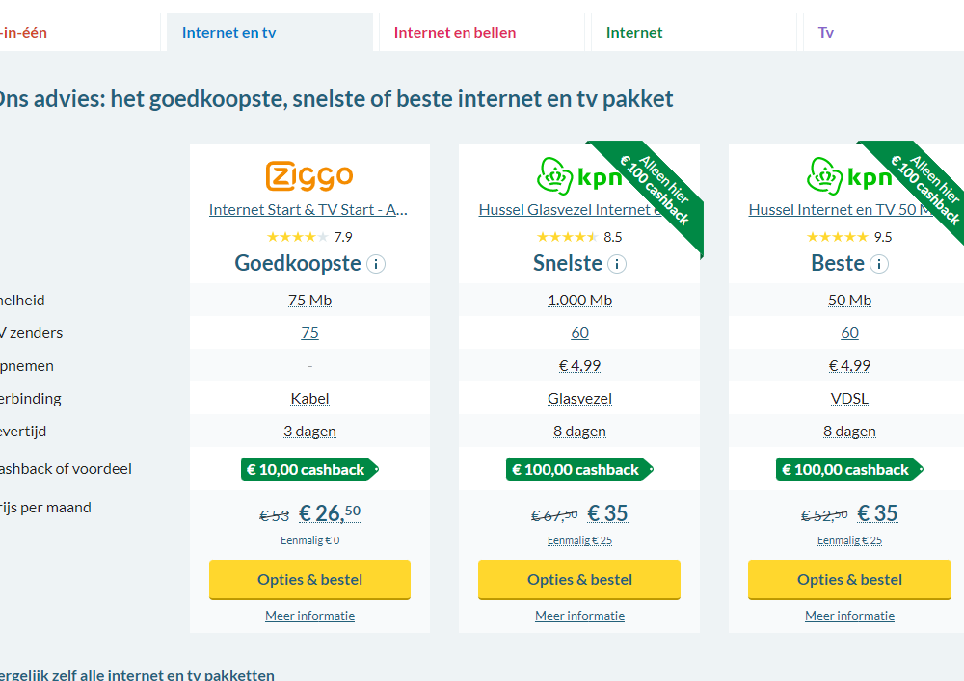
Task: Open Internet Start & TV Start link
Action: pyautogui.click(x=309, y=210)
